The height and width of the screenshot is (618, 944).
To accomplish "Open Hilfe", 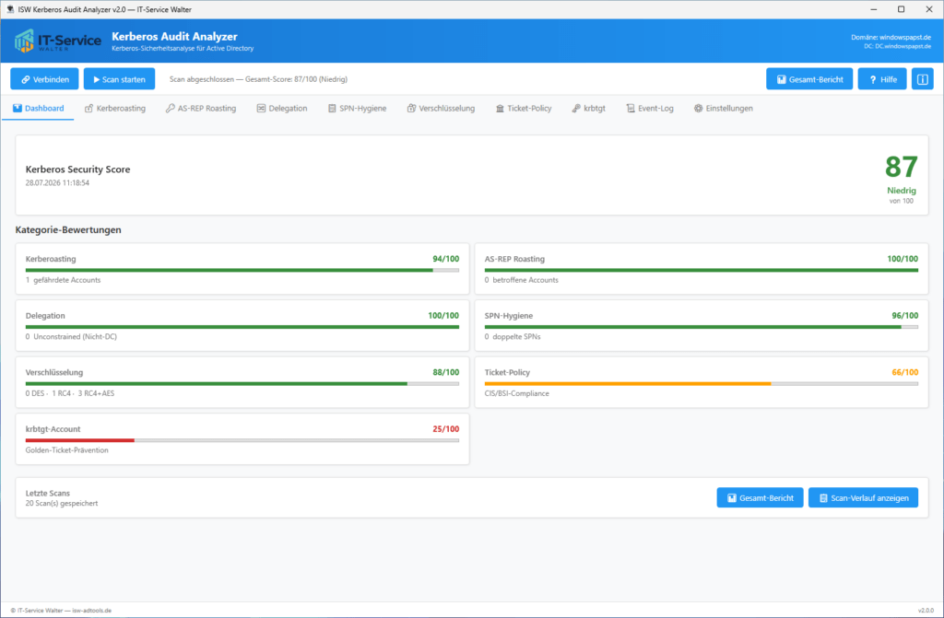I will coord(882,79).
